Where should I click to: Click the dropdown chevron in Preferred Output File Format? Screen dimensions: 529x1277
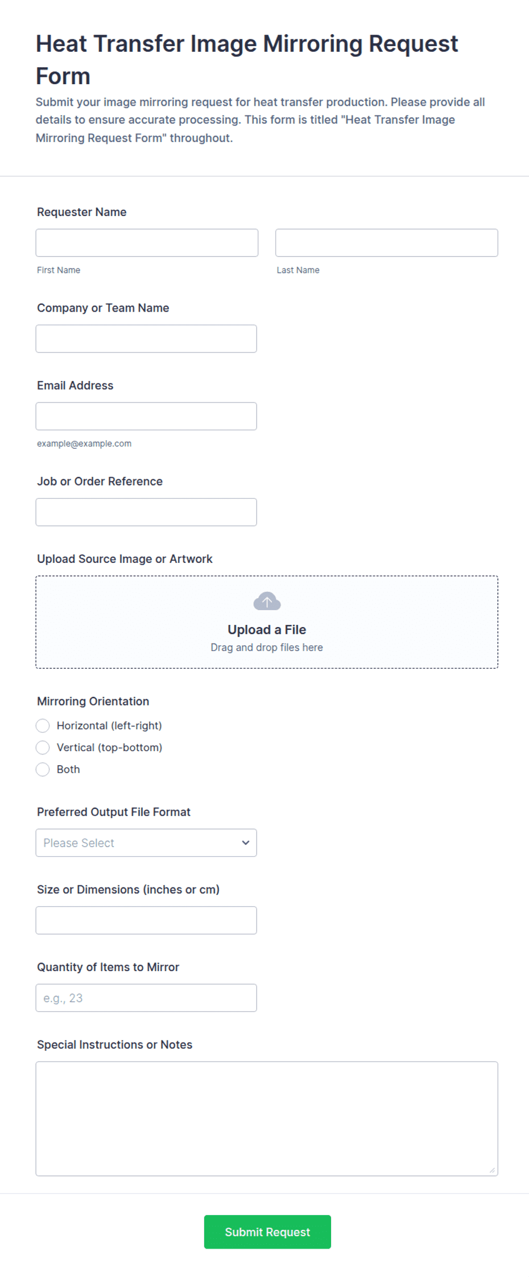coord(246,843)
